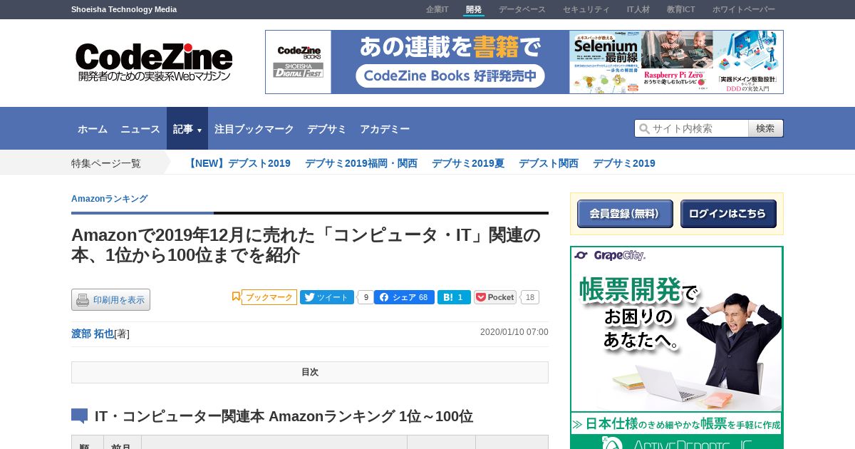
Task: Open author 渡部 拓也 link
Action: coord(93,334)
